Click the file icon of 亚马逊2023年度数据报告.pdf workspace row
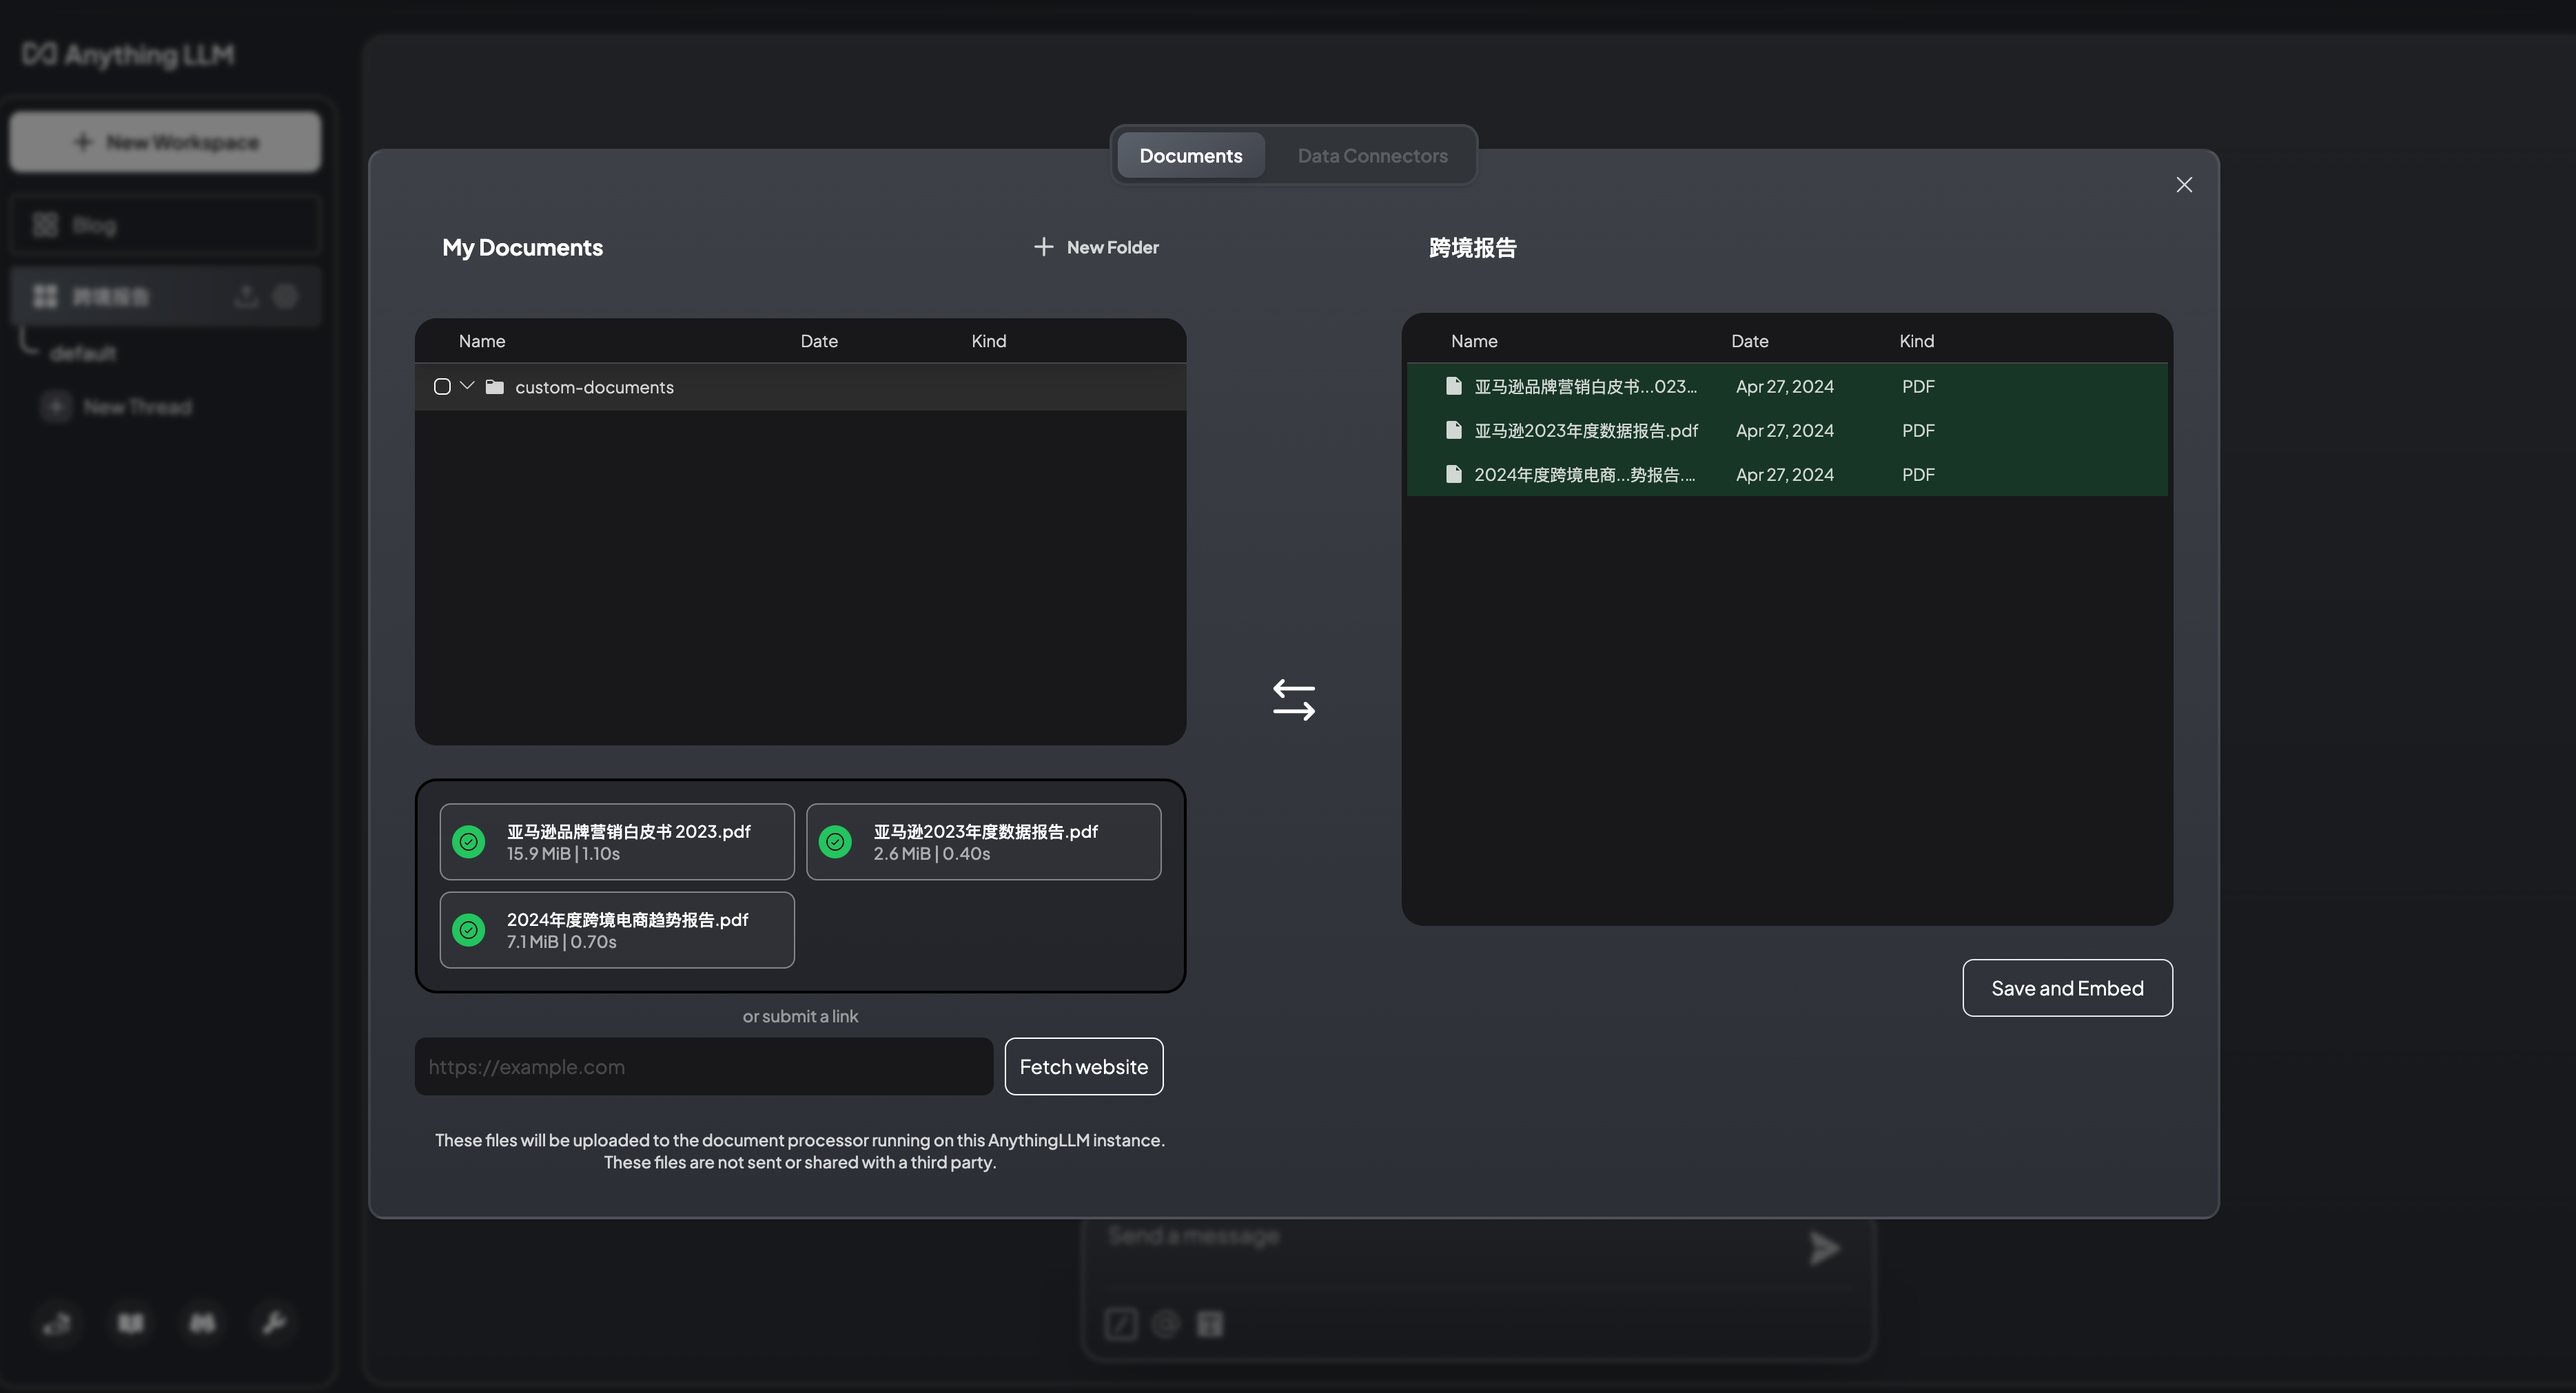The height and width of the screenshot is (1393, 2576). click(1454, 430)
